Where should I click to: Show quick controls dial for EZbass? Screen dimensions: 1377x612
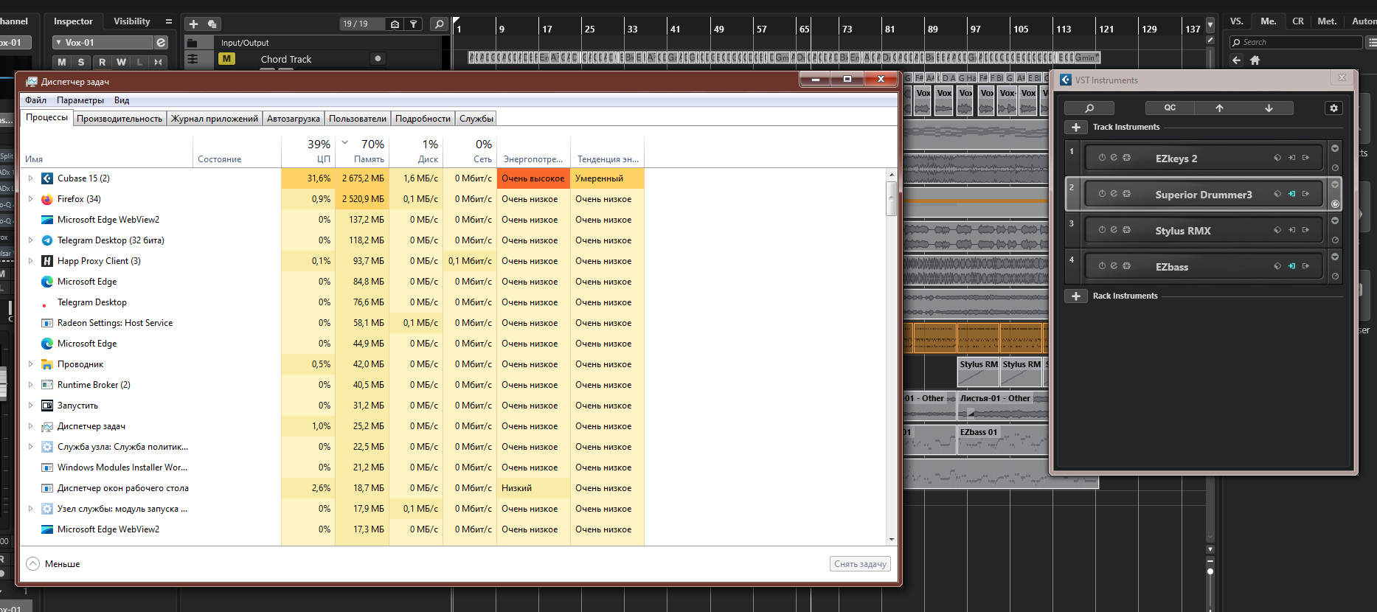[1335, 277]
